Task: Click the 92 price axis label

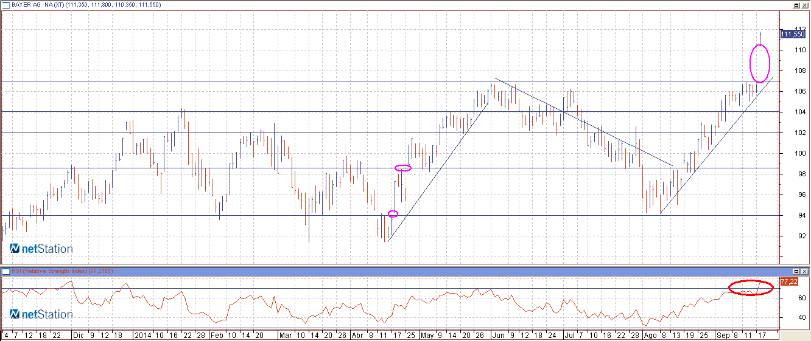Action: point(802,236)
